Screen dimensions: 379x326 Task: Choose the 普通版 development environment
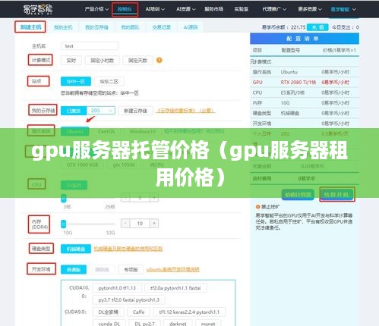[x=74, y=270]
